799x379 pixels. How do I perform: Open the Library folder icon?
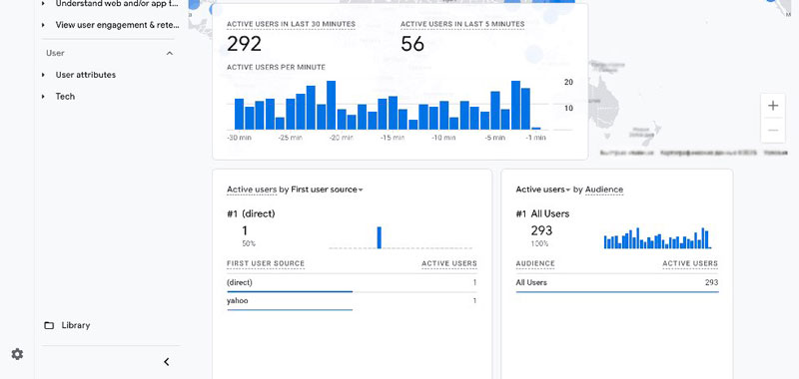(x=49, y=325)
